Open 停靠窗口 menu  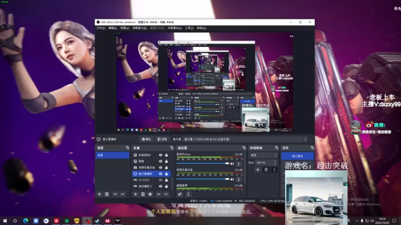140,28
